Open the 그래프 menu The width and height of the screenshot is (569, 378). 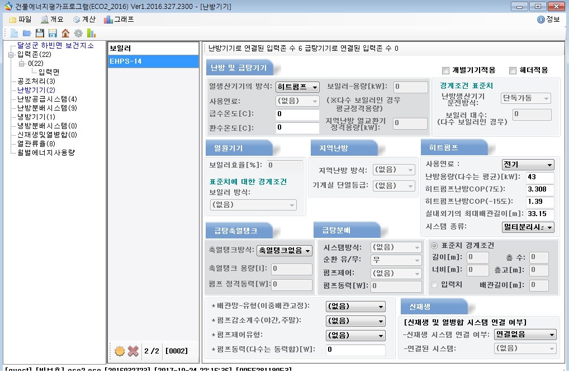(118, 20)
